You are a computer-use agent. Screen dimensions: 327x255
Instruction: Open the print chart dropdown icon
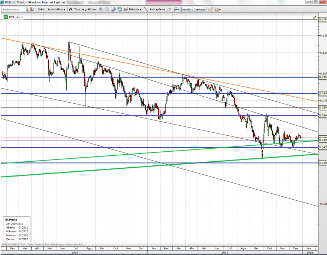(217, 9)
